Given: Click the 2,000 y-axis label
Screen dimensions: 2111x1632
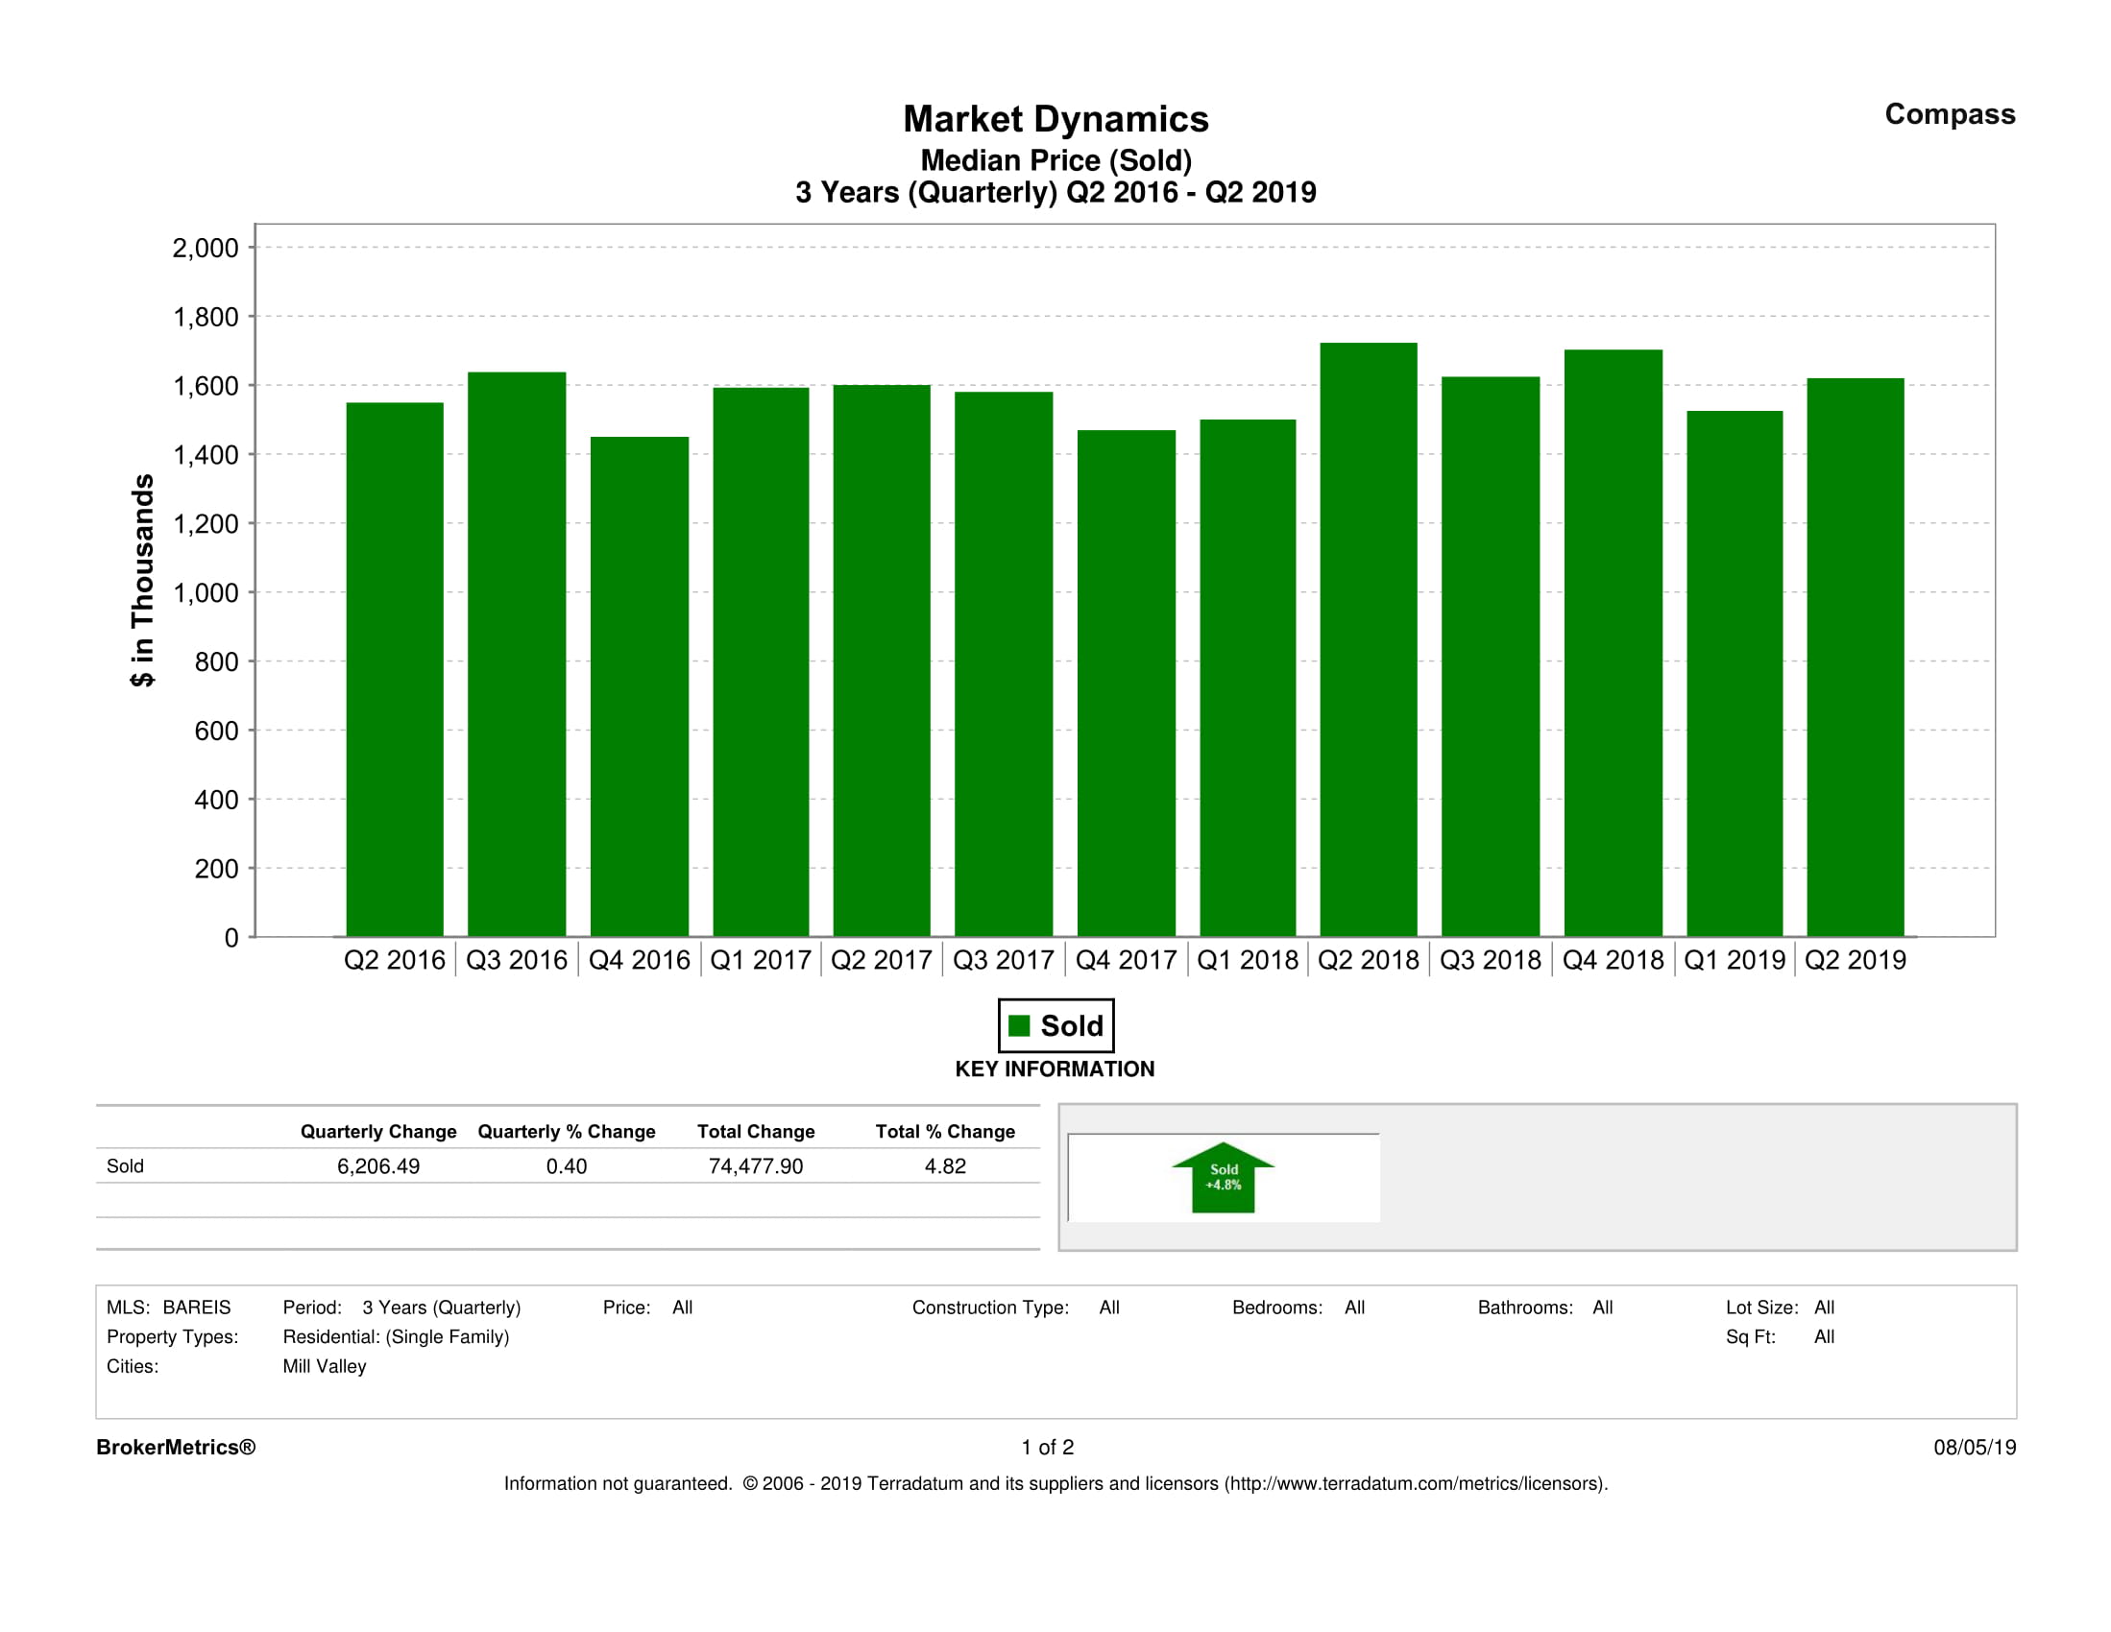Looking at the screenshot, I should tap(205, 249).
